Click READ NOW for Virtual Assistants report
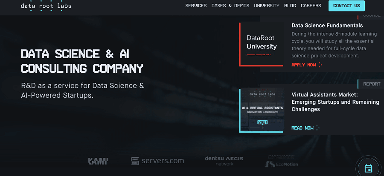This screenshot has height=176, width=384. coord(305,128)
